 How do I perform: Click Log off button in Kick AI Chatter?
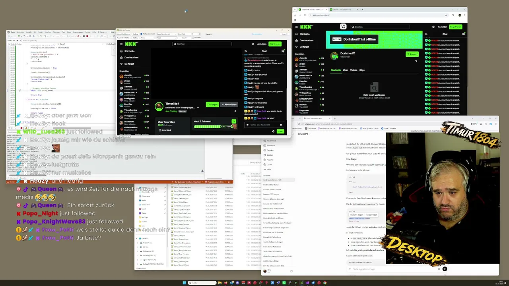click(x=284, y=34)
